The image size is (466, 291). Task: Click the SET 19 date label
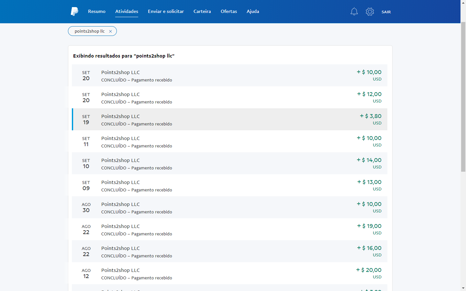click(86, 120)
